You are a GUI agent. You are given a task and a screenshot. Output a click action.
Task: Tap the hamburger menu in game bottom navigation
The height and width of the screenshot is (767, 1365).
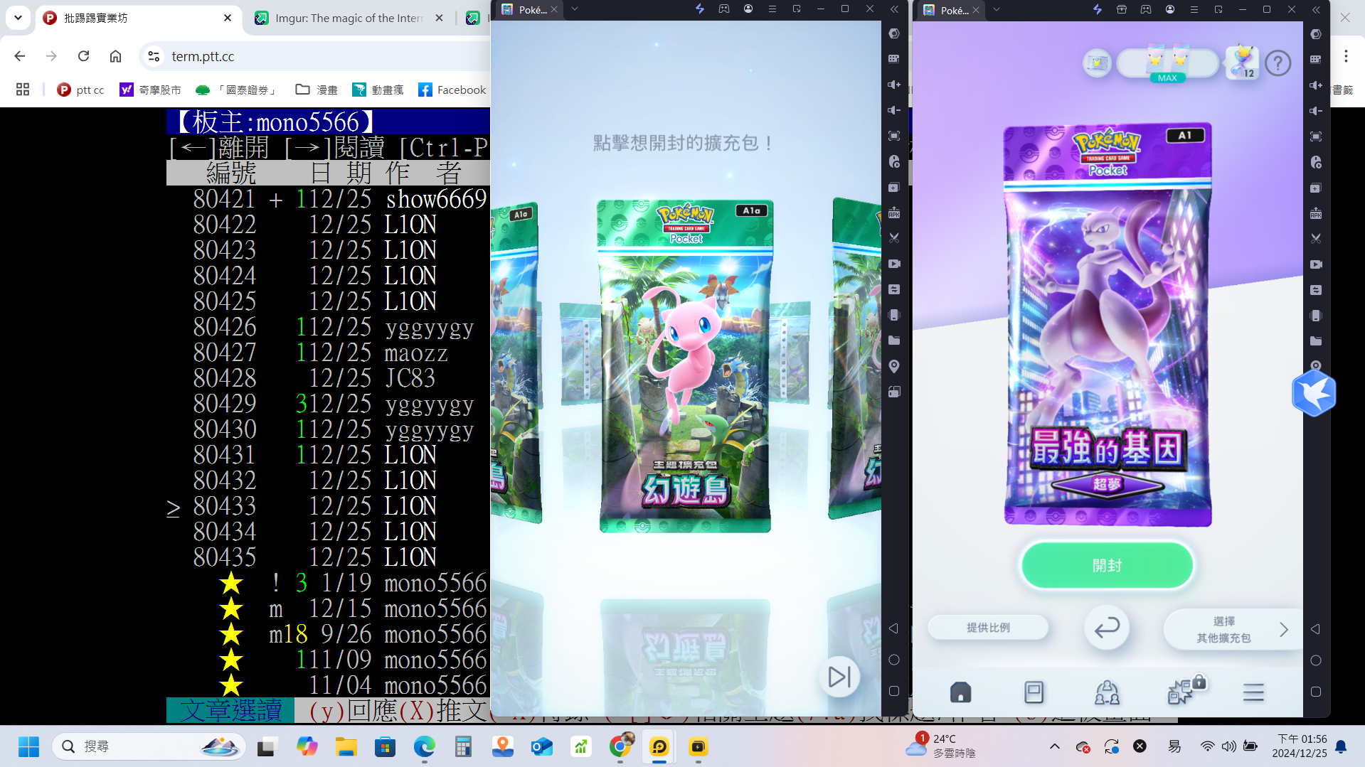pyautogui.click(x=1253, y=692)
